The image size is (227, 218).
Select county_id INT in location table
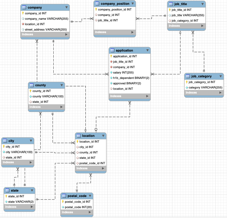coord(90,152)
